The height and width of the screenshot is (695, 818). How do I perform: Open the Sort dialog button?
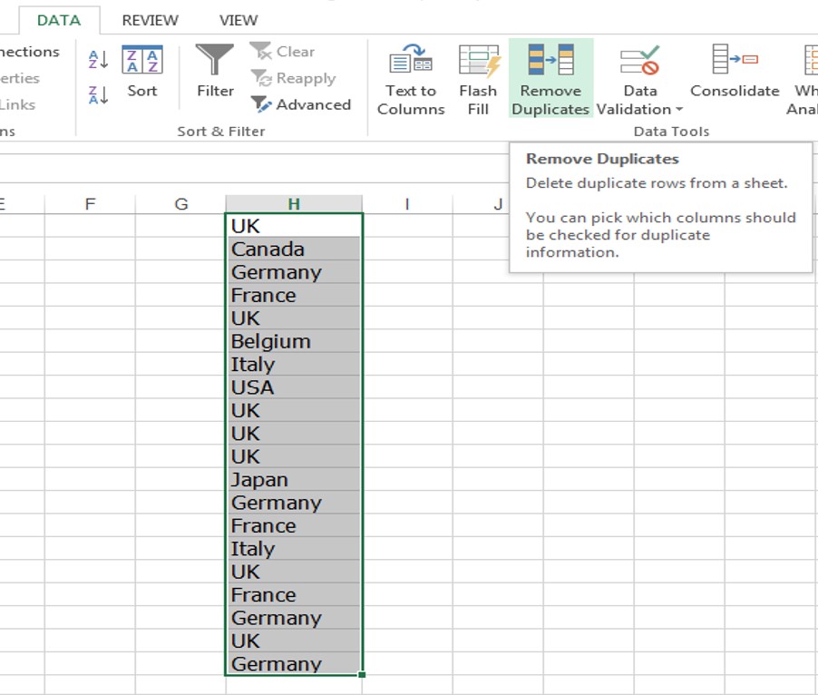(141, 72)
